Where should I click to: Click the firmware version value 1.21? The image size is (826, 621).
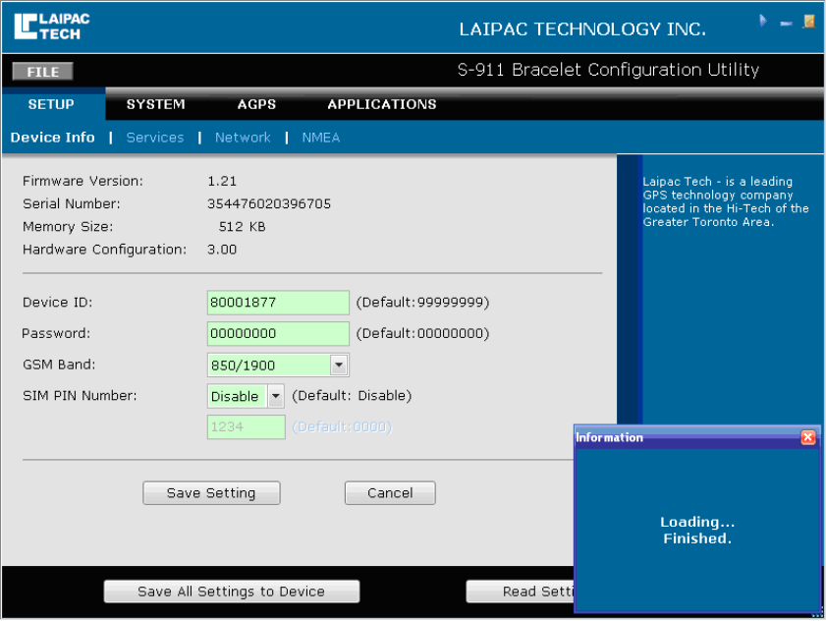222,182
